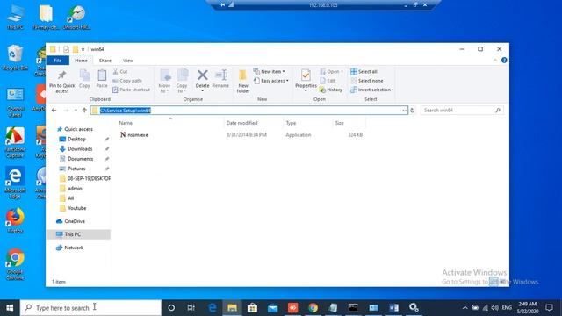Image resolution: width=562 pixels, height=316 pixels.
Task: Open the quick access toolbar dropdown
Action: [x=83, y=49]
